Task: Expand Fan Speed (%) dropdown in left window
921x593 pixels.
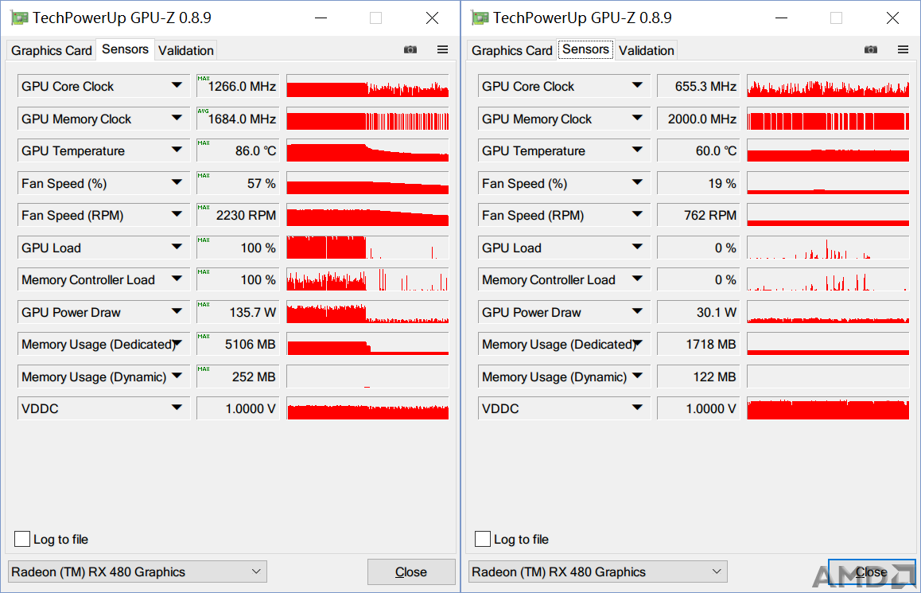Action: pyautogui.click(x=177, y=183)
